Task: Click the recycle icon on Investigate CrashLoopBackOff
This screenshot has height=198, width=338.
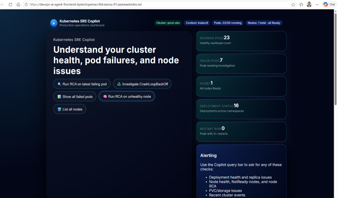Action: coord(119,84)
